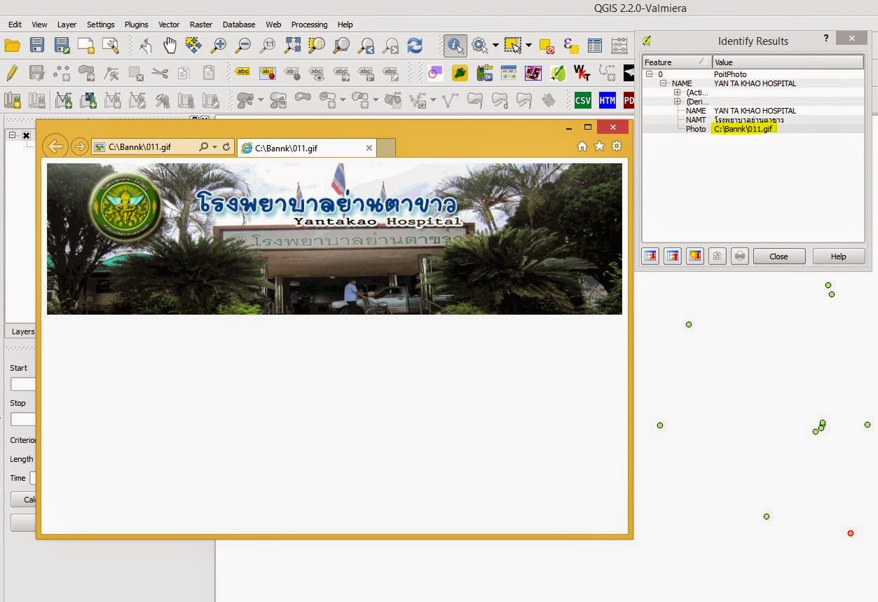
Task: Click the Add Raster Layer icon
Action: coord(88,100)
